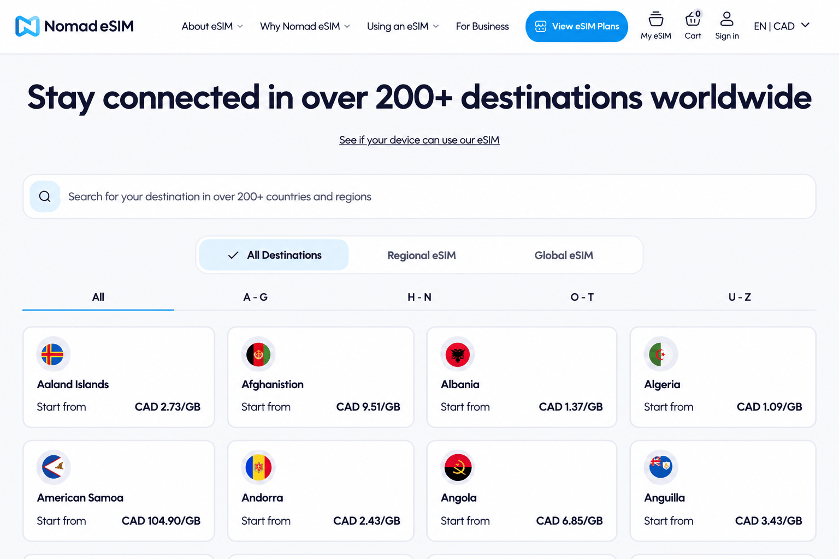
Task: Expand the About eSIM menu
Action: pyautogui.click(x=212, y=26)
